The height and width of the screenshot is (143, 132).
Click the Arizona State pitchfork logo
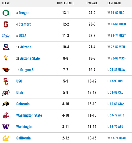(6, 58)
